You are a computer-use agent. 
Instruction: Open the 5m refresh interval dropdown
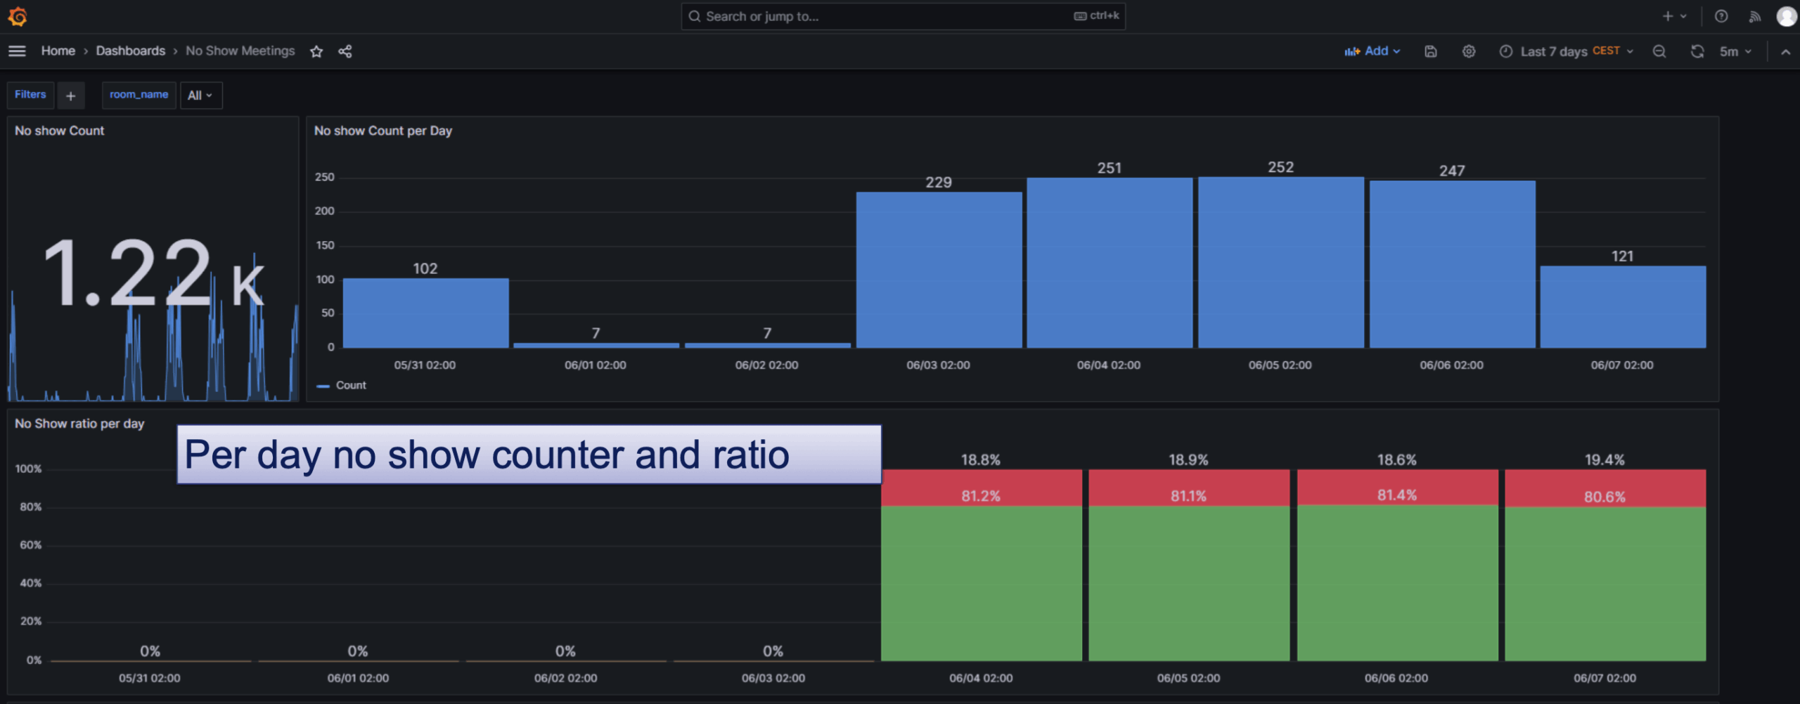(1735, 51)
